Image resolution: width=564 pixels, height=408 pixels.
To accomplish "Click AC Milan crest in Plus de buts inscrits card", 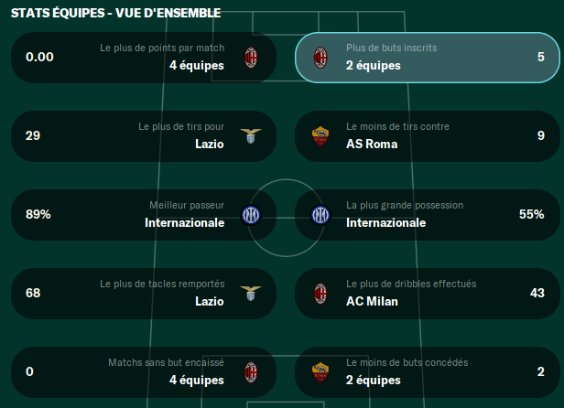I will point(320,58).
